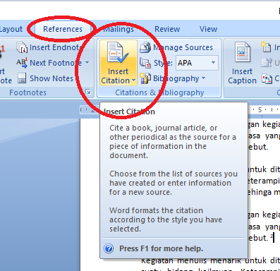Click the Style icon beside the APA box
This screenshot has height=271, width=280.
[x=145, y=63]
